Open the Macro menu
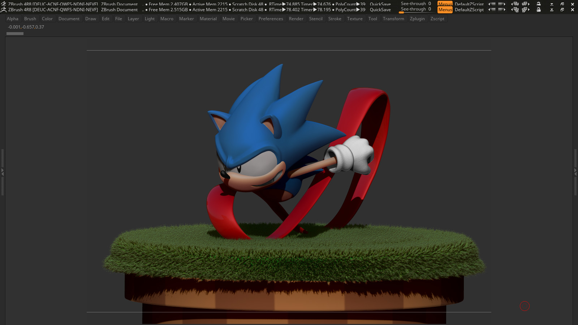The height and width of the screenshot is (325, 578). 167,19
